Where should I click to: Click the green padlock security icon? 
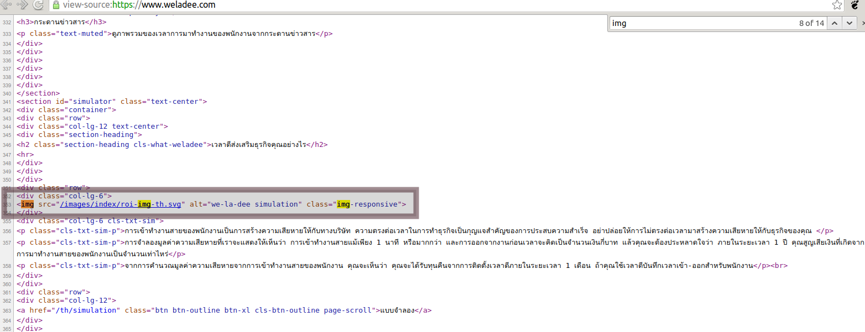(56, 5)
